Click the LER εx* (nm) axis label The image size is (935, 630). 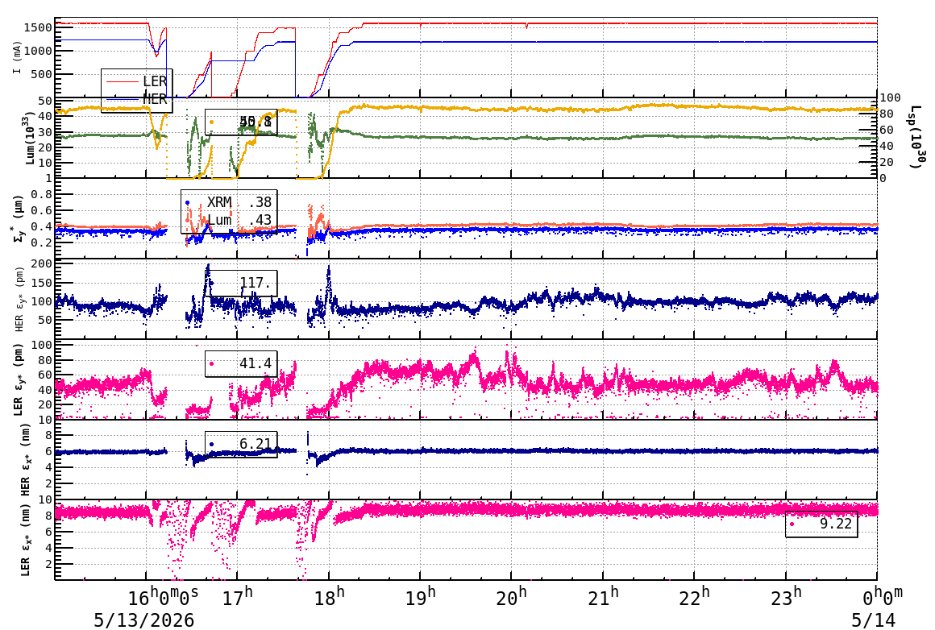pos(25,541)
